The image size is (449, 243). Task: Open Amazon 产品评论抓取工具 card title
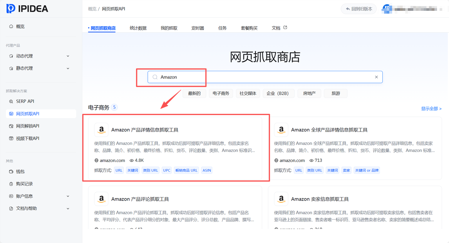click(140, 199)
